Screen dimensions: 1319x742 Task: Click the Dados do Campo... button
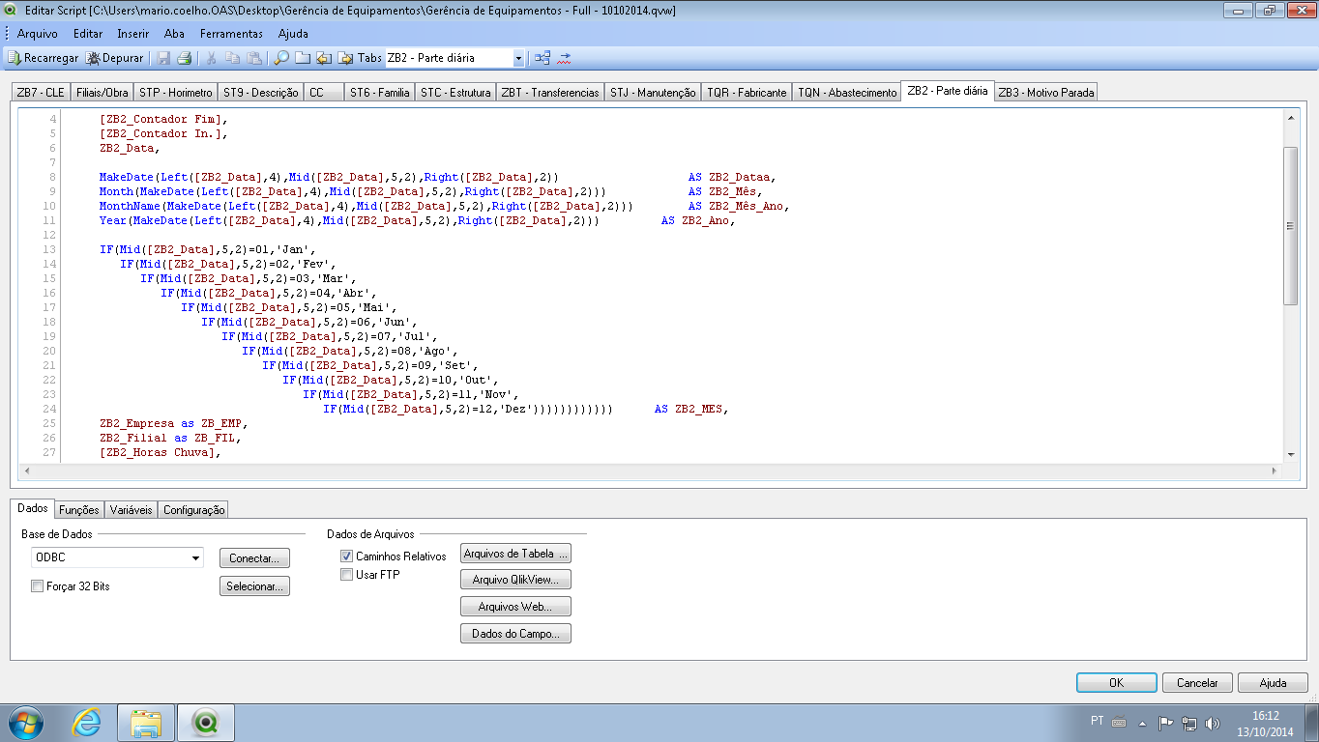coord(515,634)
